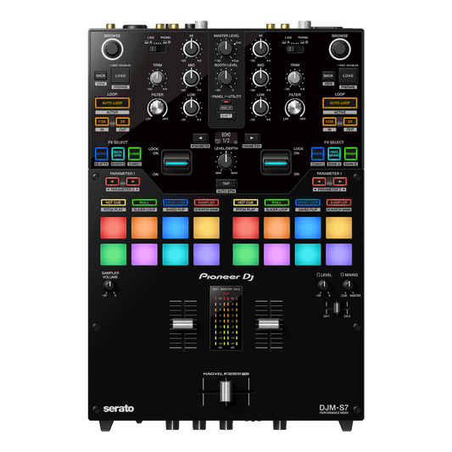Click CH1 loop 1/2X button
This screenshot has height=452, width=452.
[102, 121]
